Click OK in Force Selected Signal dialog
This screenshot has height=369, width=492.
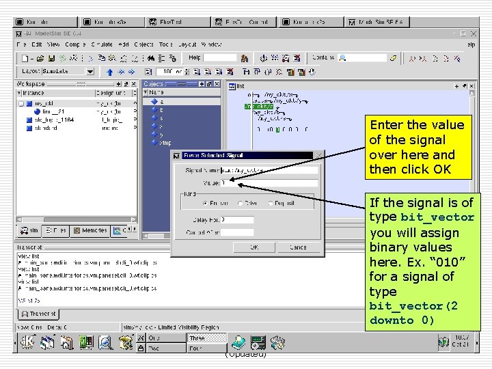tap(254, 247)
